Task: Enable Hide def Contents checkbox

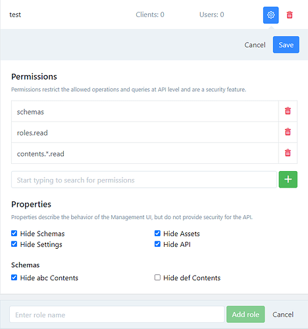Action: pyautogui.click(x=157, y=278)
